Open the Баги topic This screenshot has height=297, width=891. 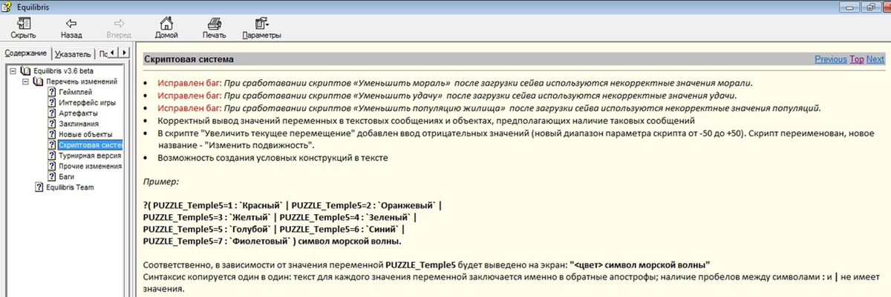pyautogui.click(x=66, y=177)
